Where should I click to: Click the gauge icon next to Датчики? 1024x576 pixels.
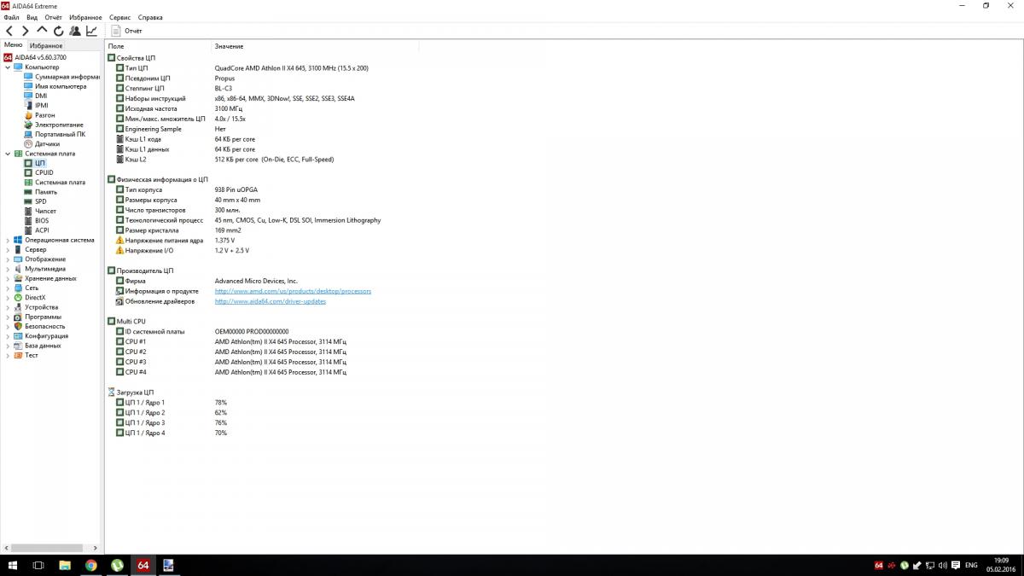28,144
